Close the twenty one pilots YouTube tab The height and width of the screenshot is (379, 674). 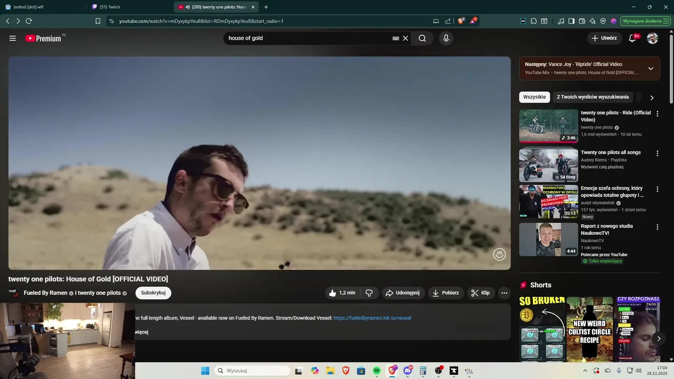click(x=253, y=7)
